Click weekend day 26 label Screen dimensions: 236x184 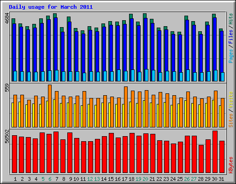coord(187,179)
